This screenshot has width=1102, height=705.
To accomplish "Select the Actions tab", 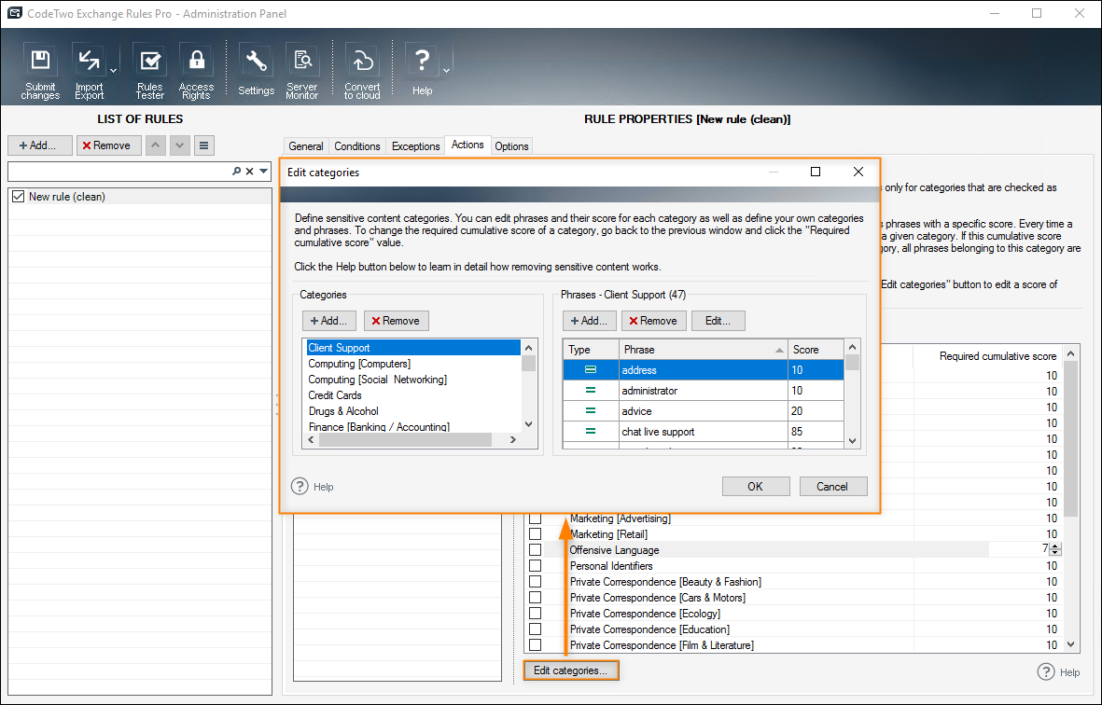I will [467, 145].
